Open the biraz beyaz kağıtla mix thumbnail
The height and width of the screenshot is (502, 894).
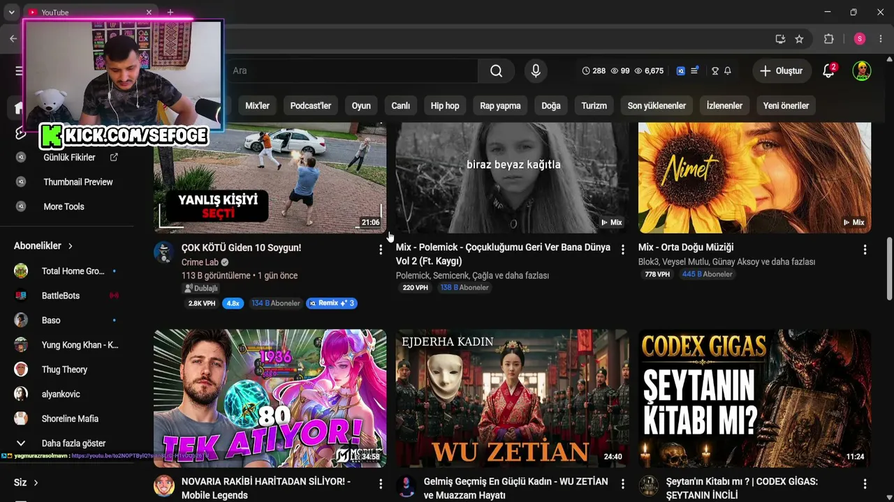click(512, 178)
